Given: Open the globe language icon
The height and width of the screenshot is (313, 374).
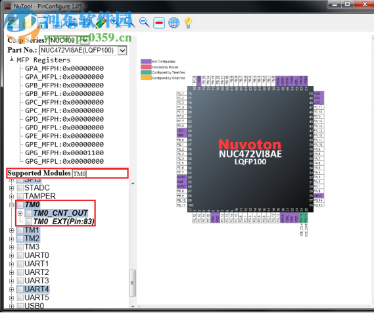Looking at the screenshot, I should [x=174, y=23].
